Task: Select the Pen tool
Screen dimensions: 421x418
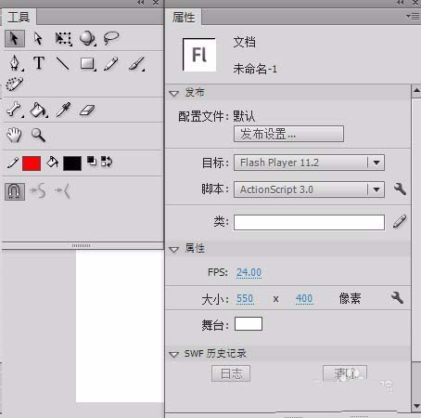Action: click(x=15, y=63)
